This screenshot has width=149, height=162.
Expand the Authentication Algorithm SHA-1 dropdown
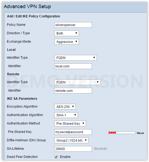click(66, 115)
